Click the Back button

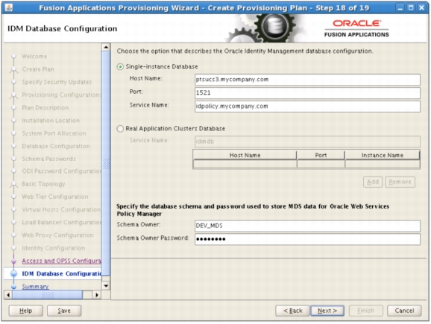(x=292, y=311)
